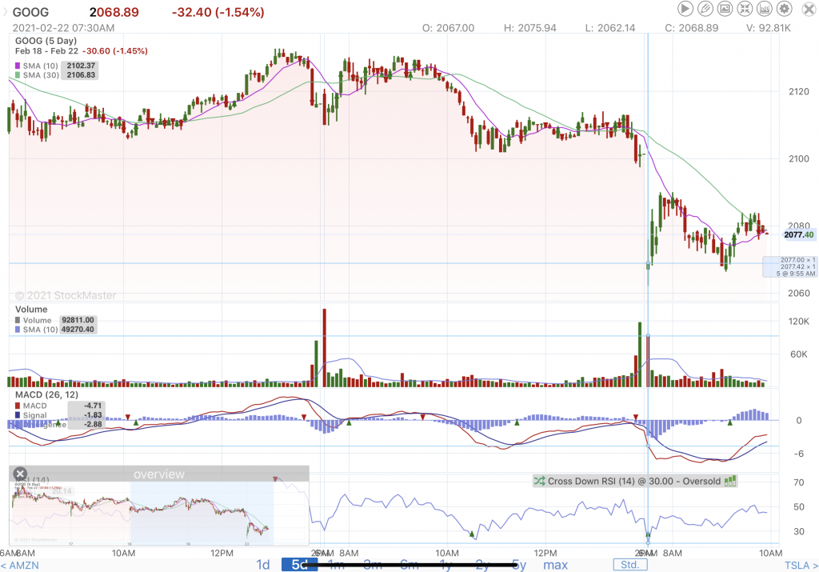This screenshot has height=572, width=819.
Task: Go to next symbol TSLA
Action: (796, 565)
